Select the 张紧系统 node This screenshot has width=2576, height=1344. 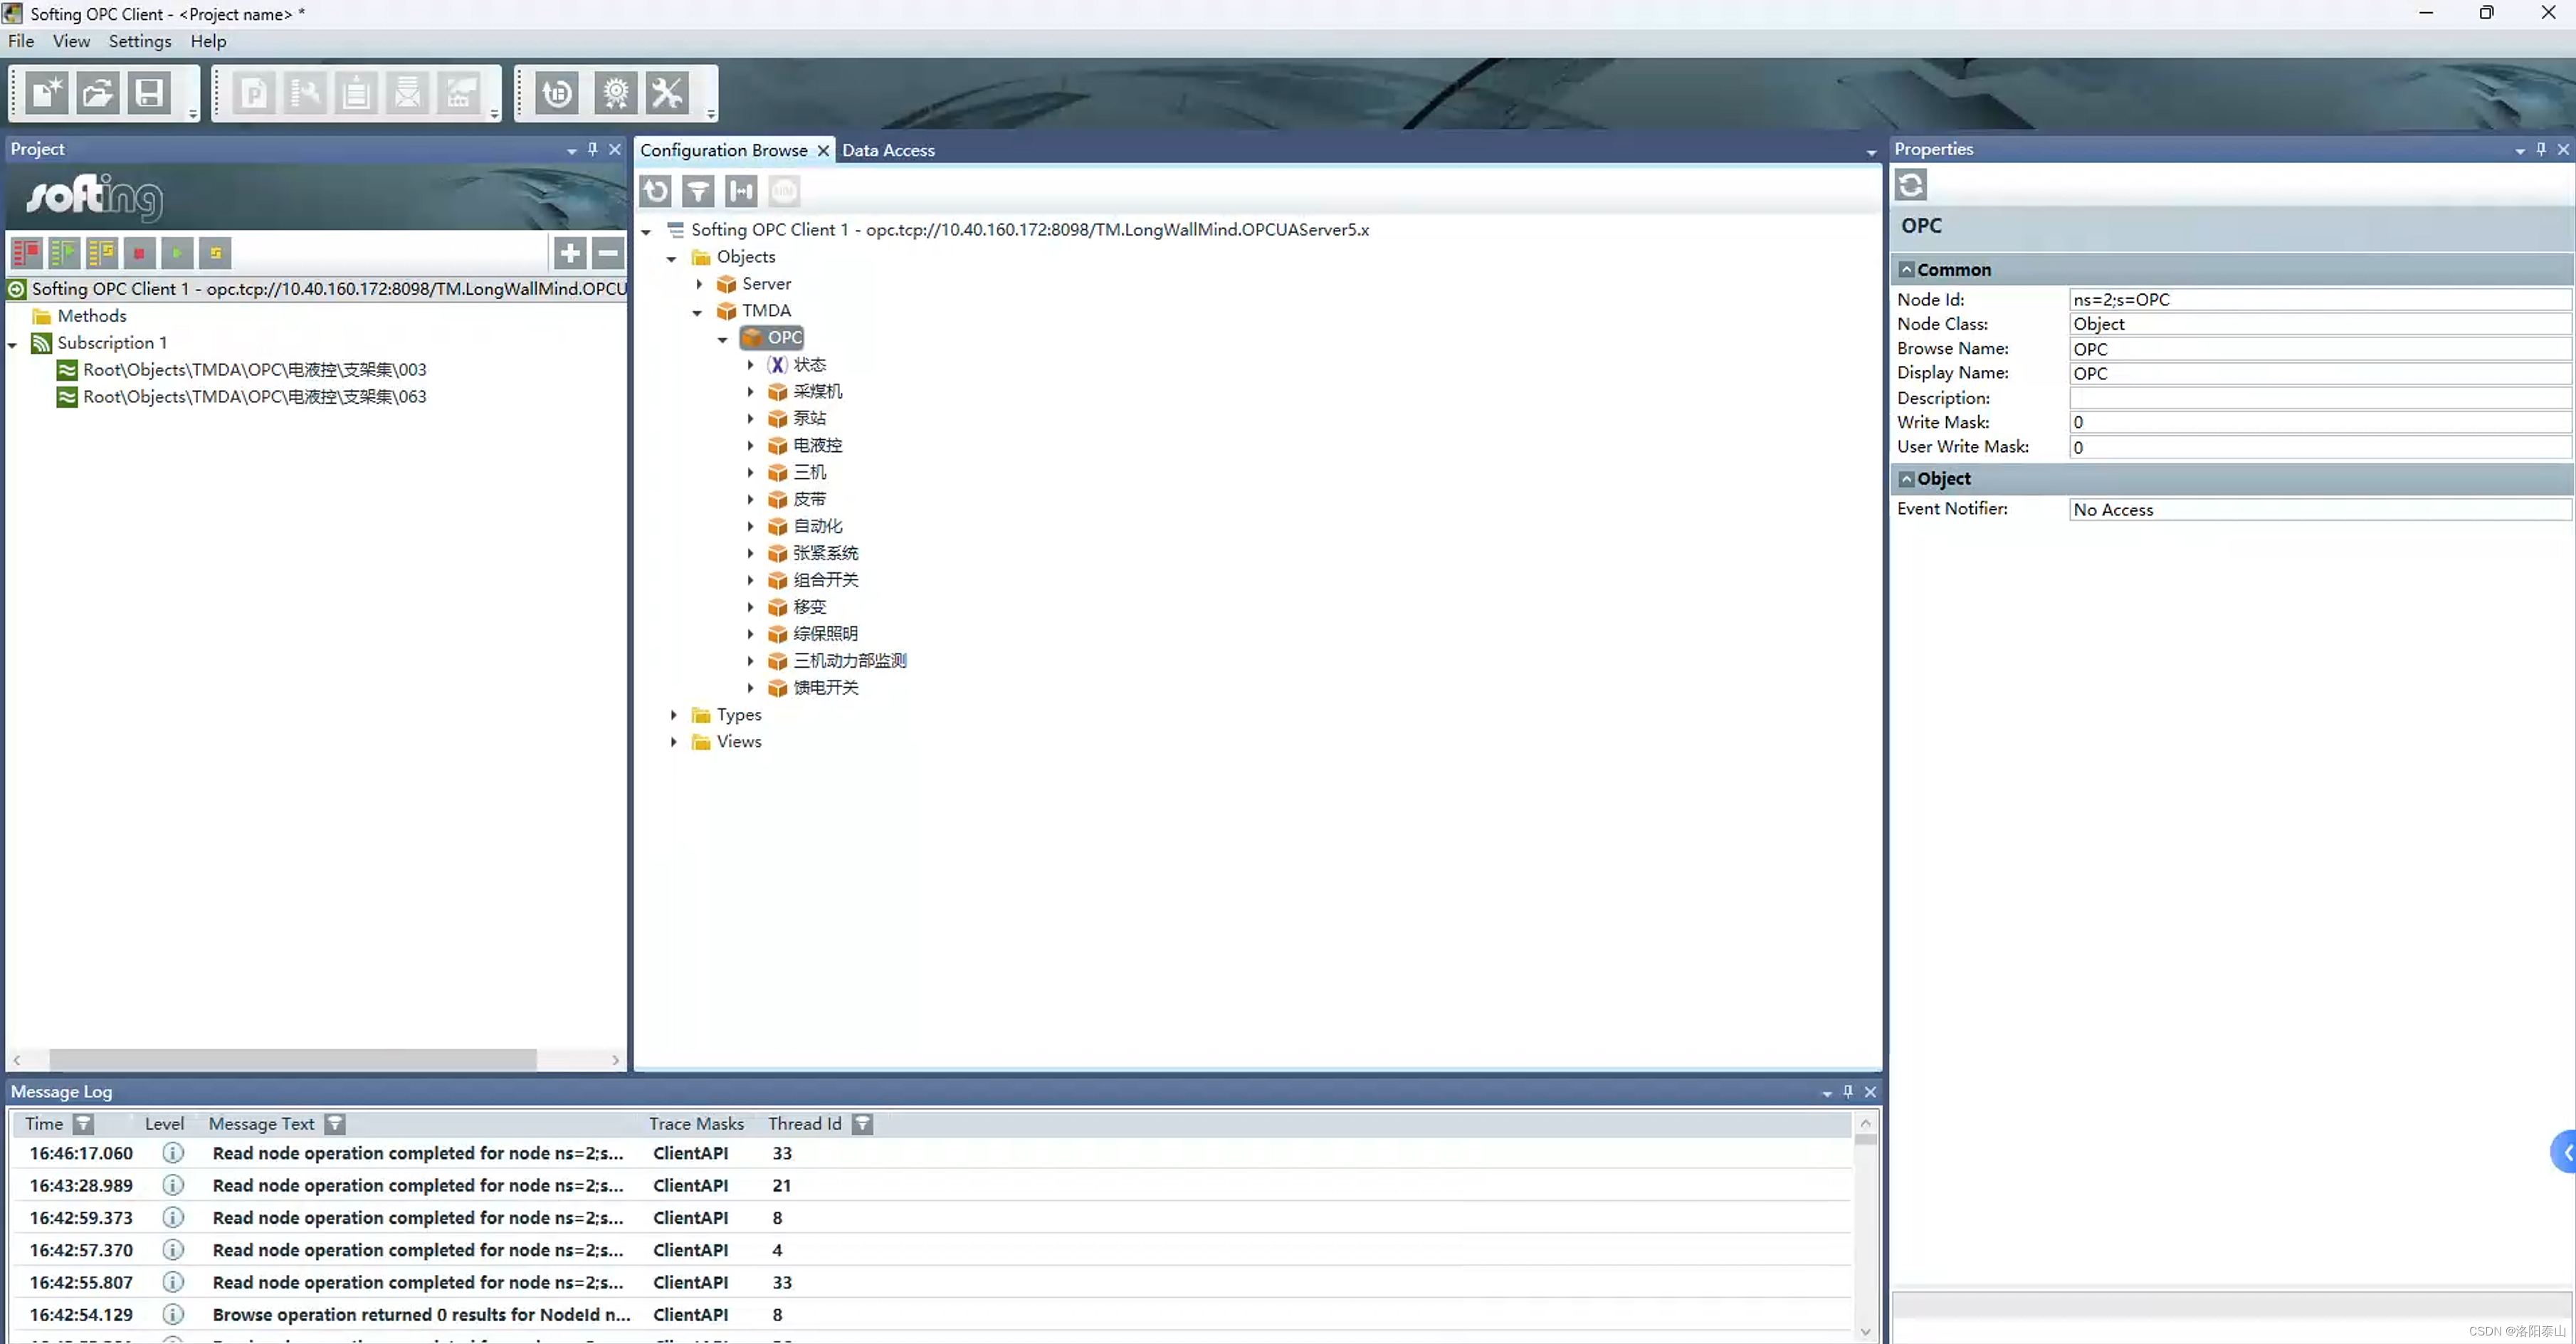point(825,552)
